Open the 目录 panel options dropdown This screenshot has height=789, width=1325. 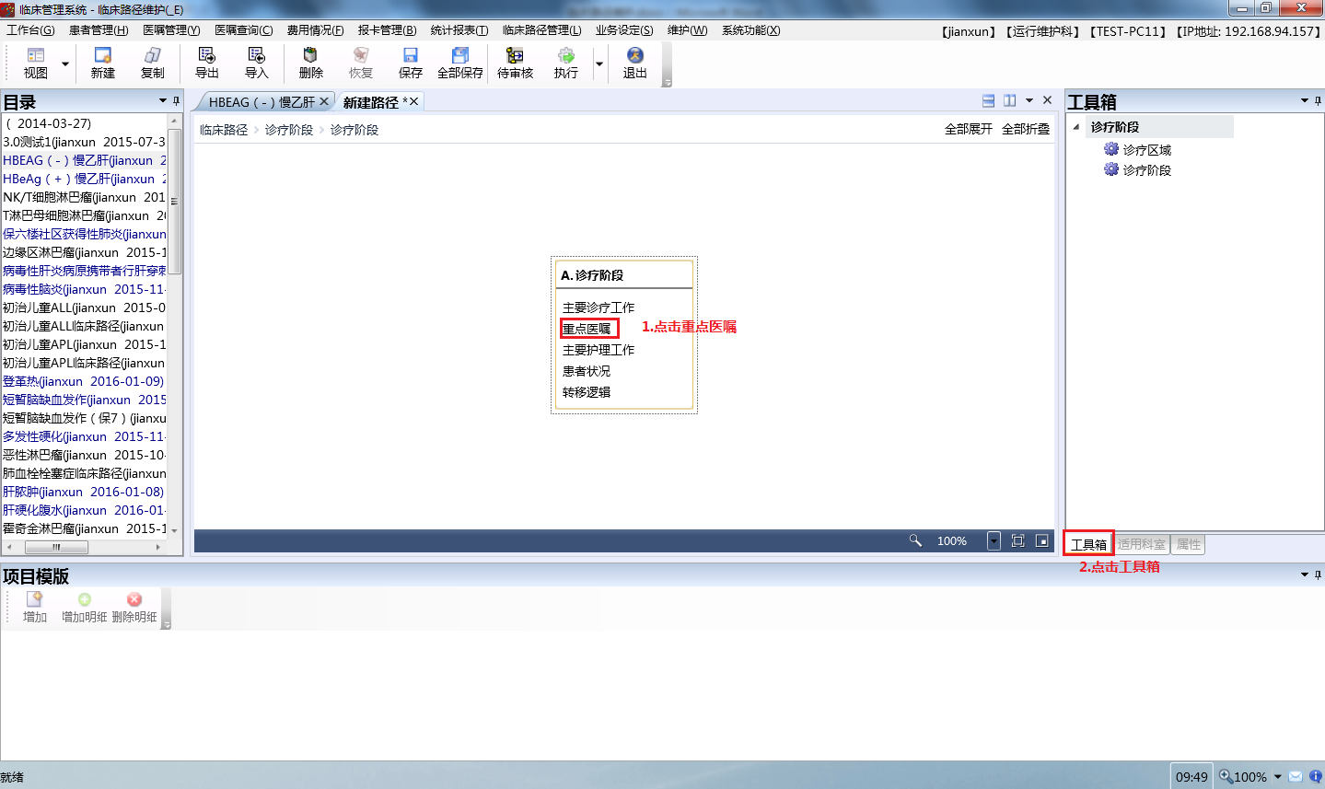(x=163, y=100)
